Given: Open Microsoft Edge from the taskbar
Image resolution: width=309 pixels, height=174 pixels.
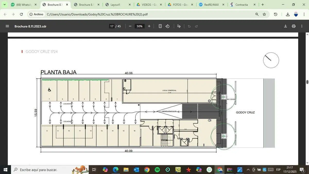Looking at the screenshot, I should coord(115,170).
